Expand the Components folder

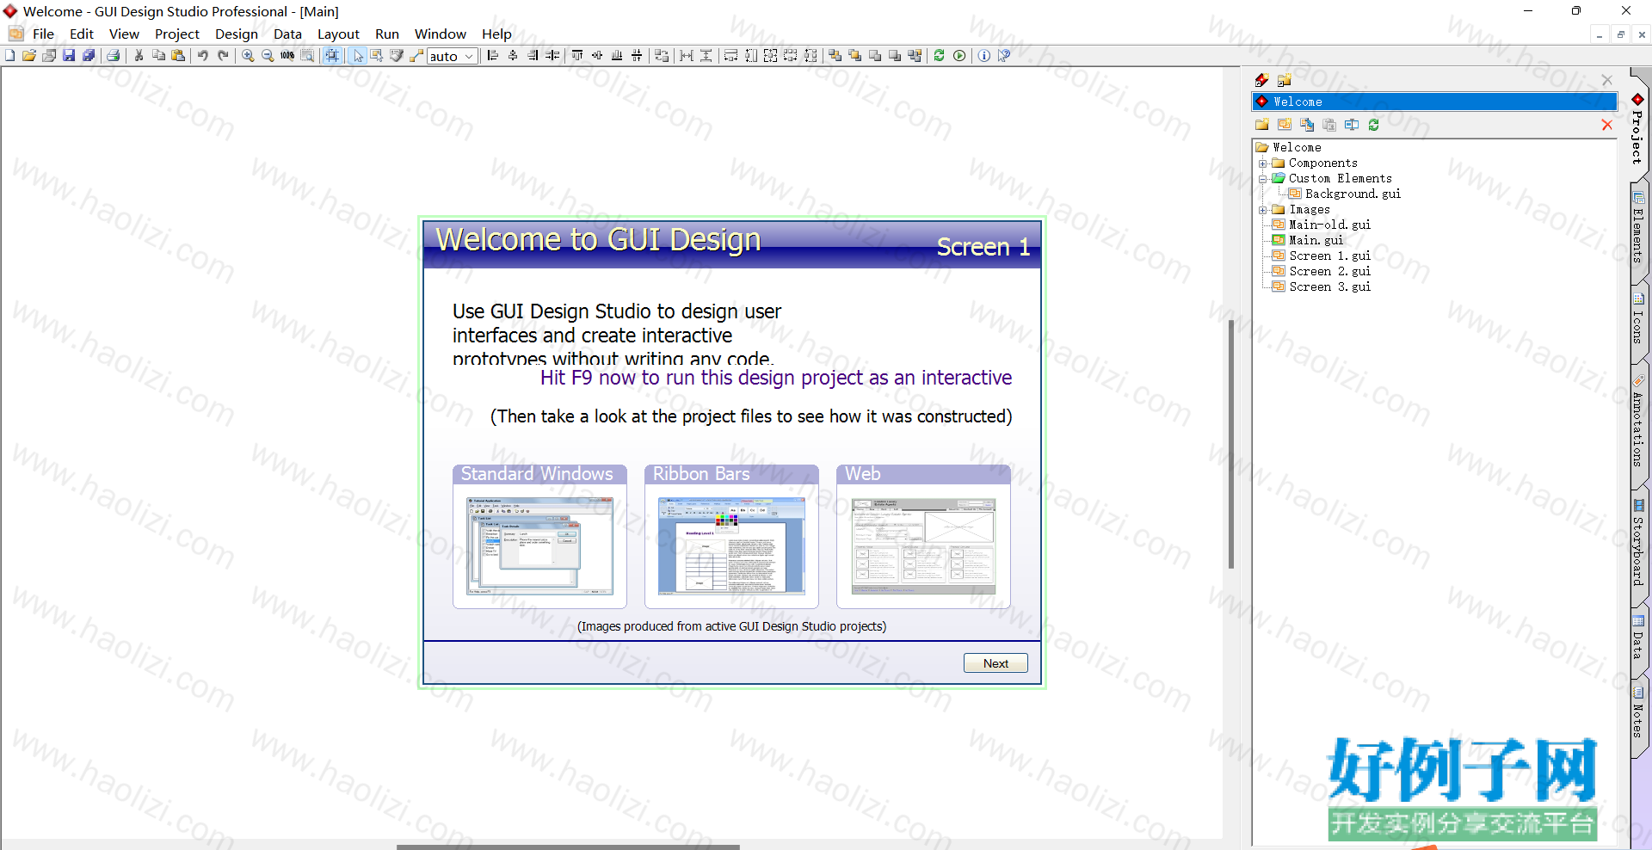click(x=1262, y=163)
